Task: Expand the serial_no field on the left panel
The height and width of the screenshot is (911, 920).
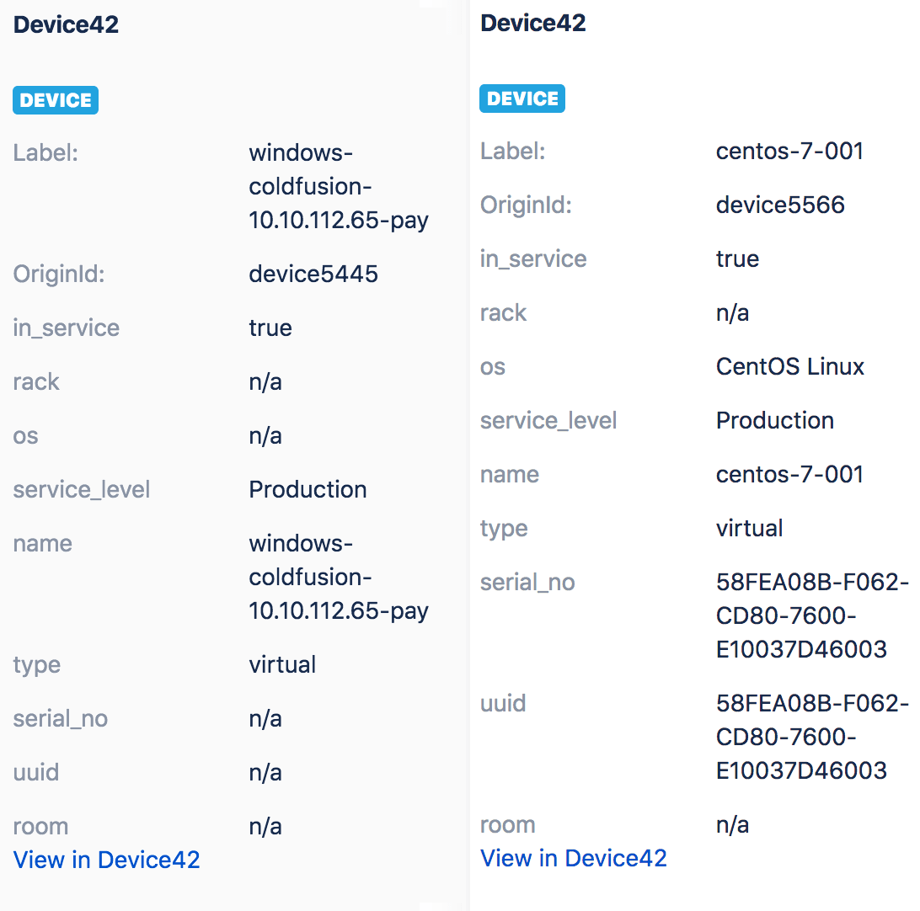Action: click(x=60, y=718)
